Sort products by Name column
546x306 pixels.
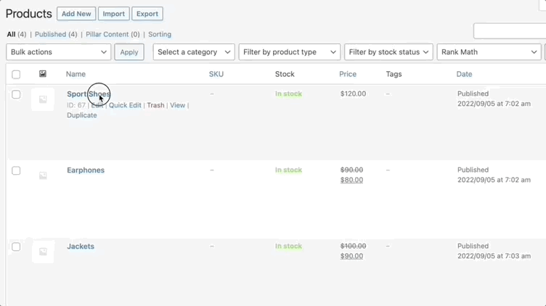pos(76,74)
